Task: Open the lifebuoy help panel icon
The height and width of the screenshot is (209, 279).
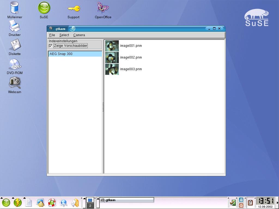Action: click(52, 203)
